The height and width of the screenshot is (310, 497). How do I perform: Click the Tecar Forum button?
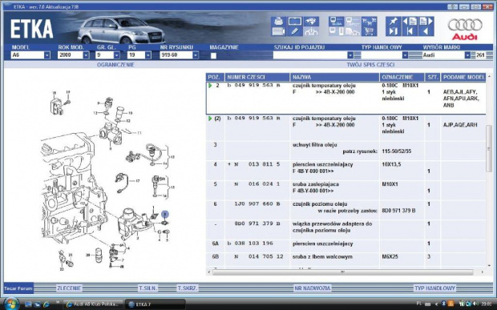[x=18, y=288]
